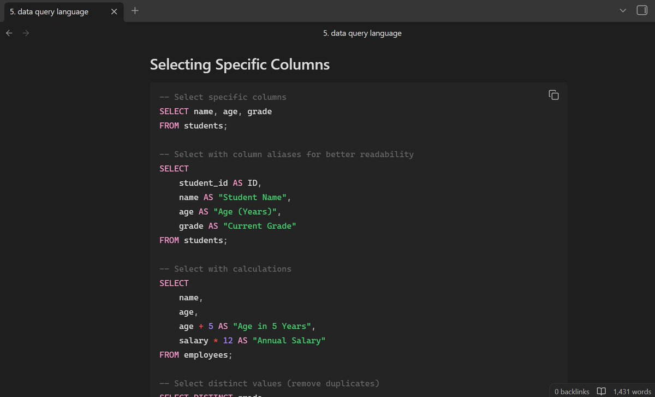Click the '1,431 words' word count
The image size is (655, 397).
[x=632, y=391]
